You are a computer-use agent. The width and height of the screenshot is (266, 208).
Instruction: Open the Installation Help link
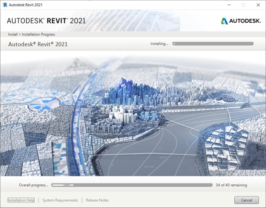point(21,200)
